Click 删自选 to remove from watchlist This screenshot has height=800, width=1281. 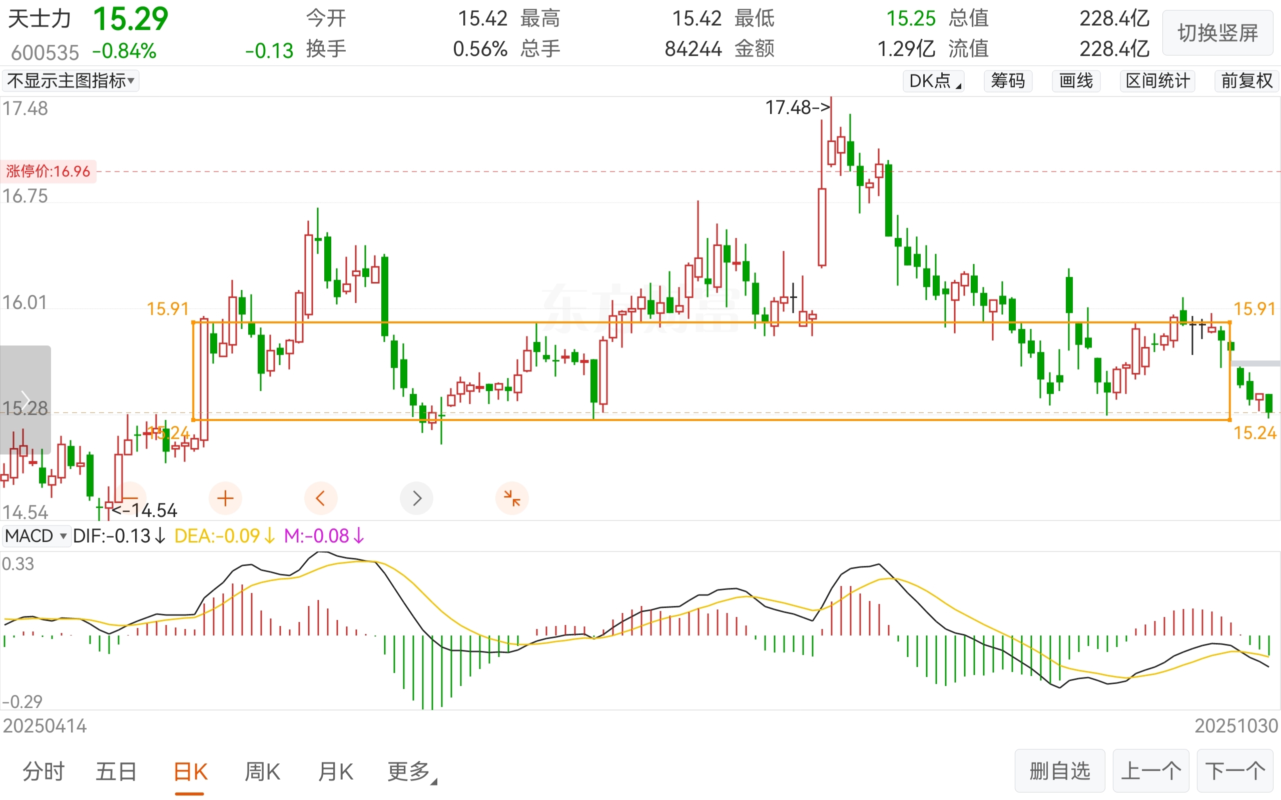[1059, 770]
